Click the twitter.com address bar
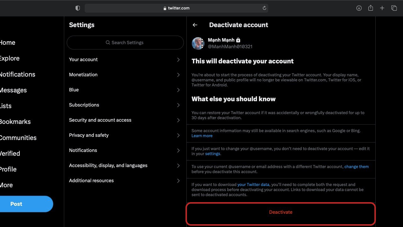This screenshot has width=403, height=227. pos(176,8)
